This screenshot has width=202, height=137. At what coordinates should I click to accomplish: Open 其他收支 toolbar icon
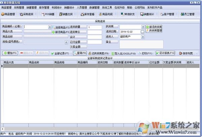[x=128, y=14]
